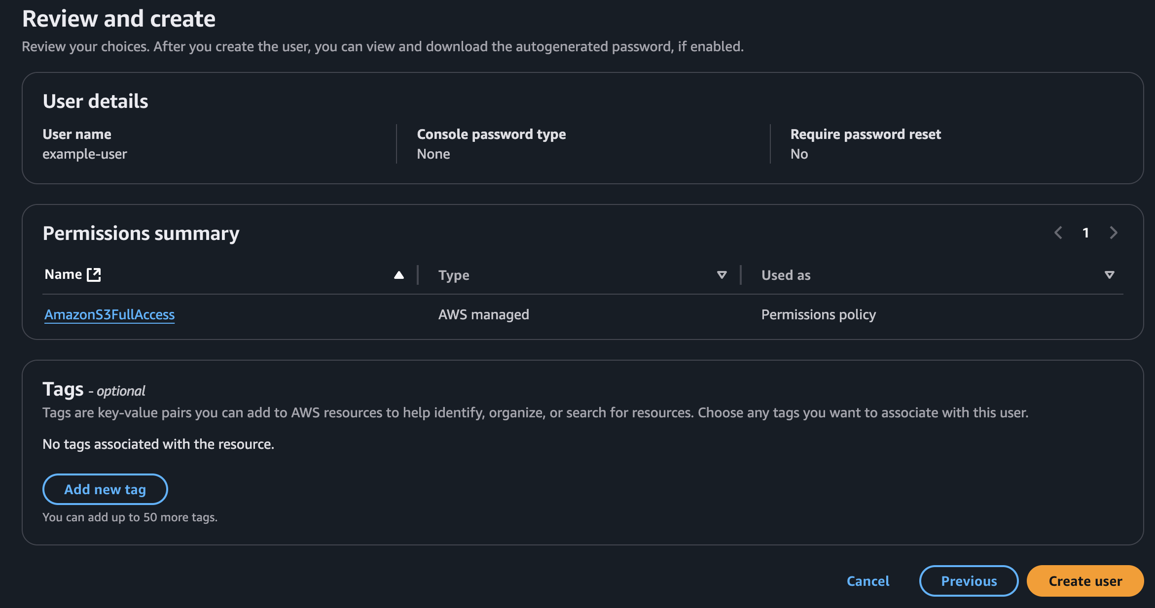Click the Name column header
Image resolution: width=1155 pixels, height=608 pixels.
pyautogui.click(x=63, y=274)
